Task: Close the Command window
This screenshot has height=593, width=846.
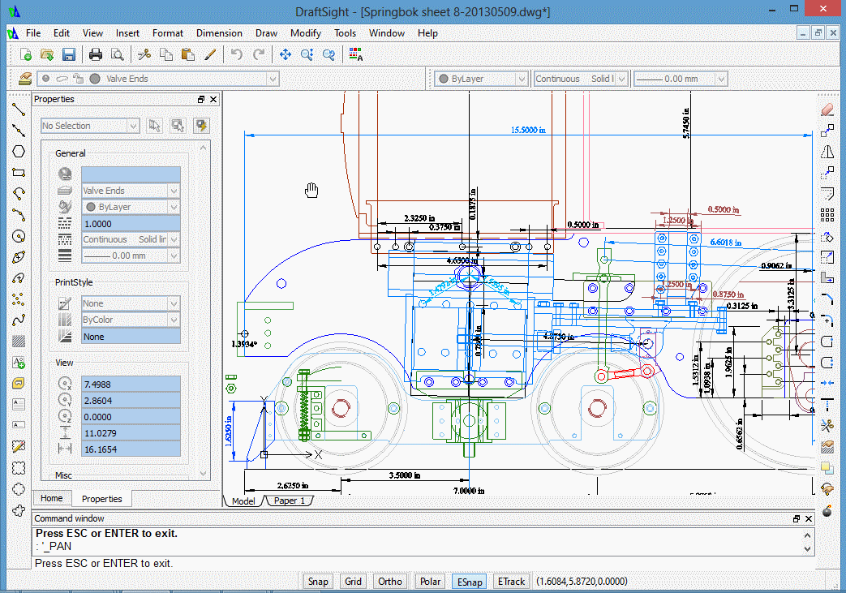Action: click(x=808, y=518)
